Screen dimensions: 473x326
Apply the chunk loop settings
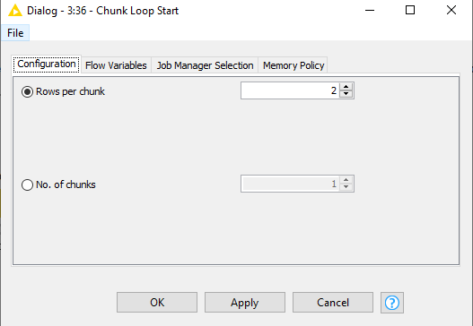click(245, 302)
